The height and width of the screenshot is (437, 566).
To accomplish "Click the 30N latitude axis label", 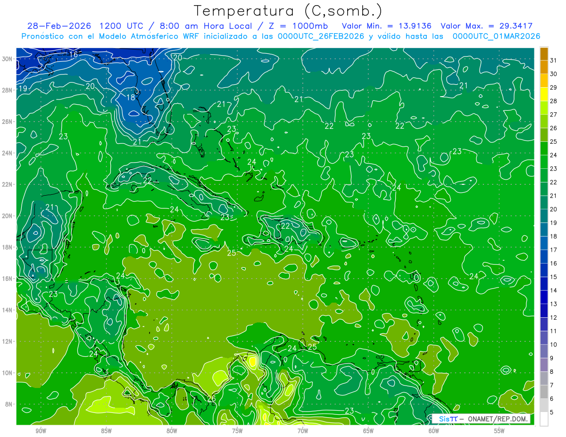I will click(x=7, y=59).
